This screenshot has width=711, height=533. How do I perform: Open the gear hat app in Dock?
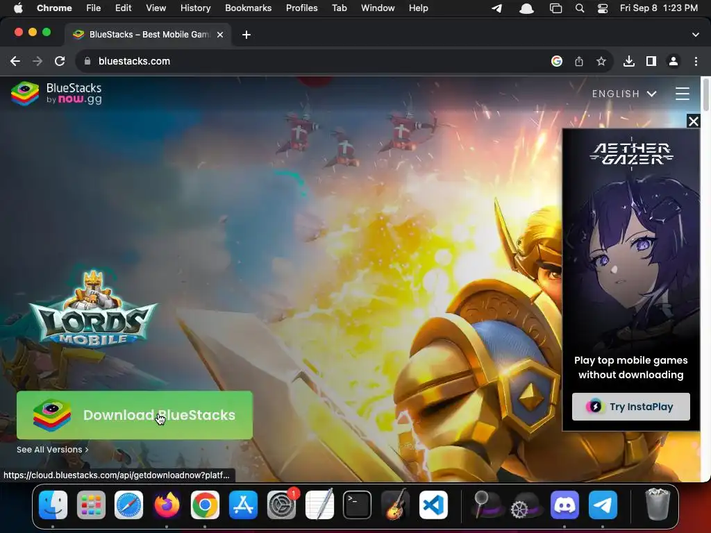coord(526,505)
